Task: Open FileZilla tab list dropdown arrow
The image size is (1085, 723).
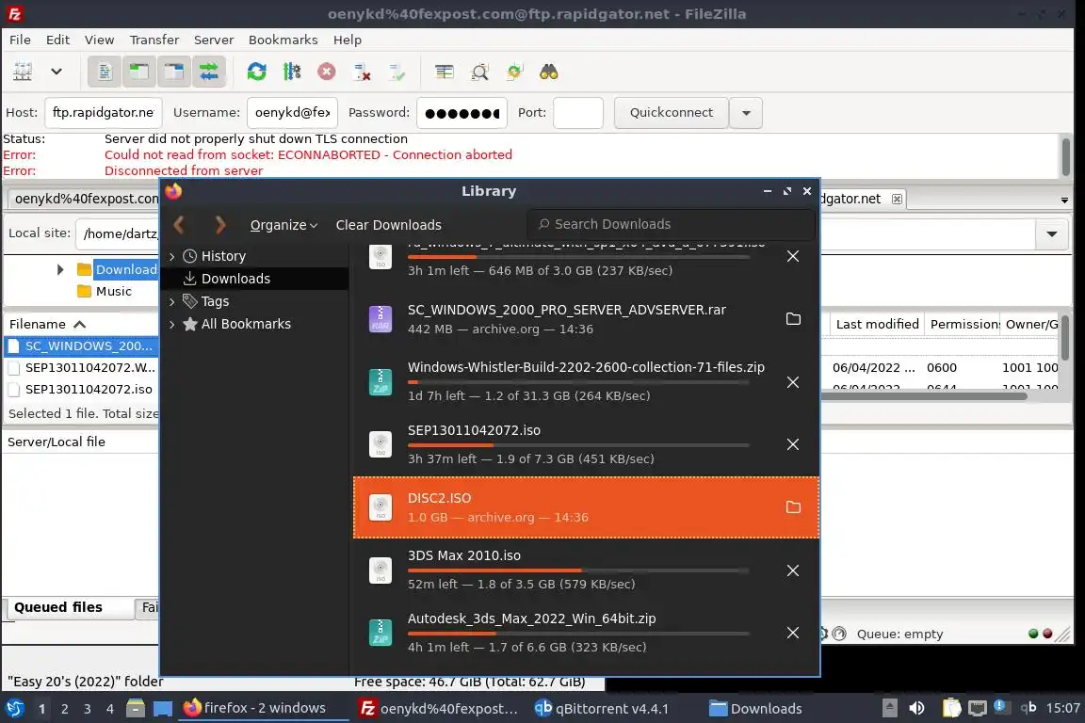Action: [x=1064, y=200]
